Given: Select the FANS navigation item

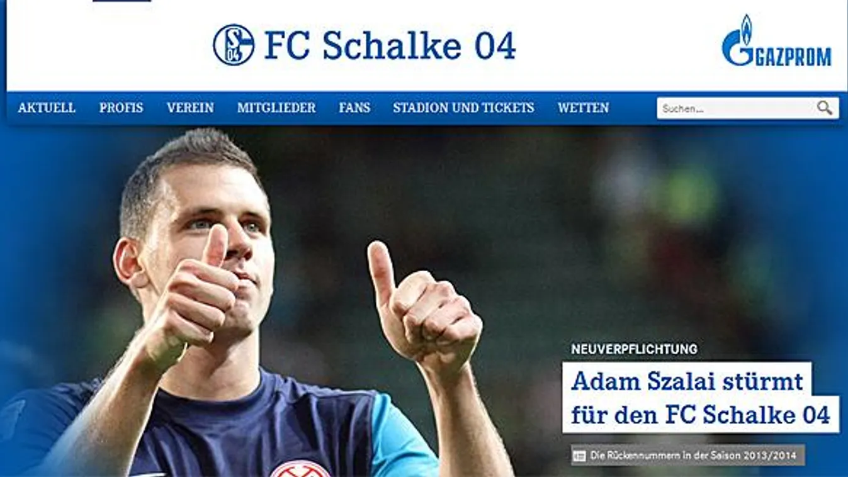Looking at the screenshot, I should [354, 108].
